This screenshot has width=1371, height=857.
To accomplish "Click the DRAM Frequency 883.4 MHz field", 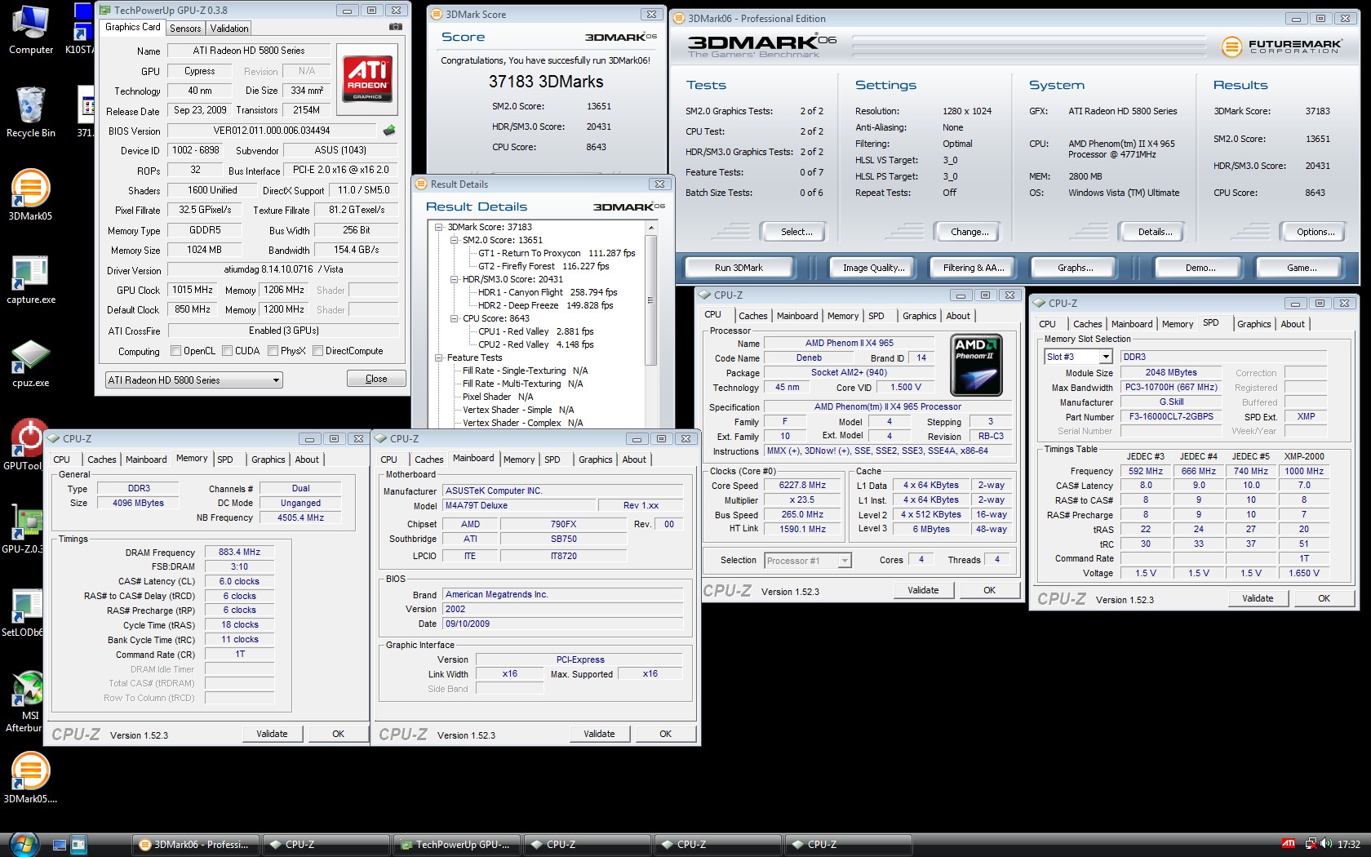I will 239,553.
